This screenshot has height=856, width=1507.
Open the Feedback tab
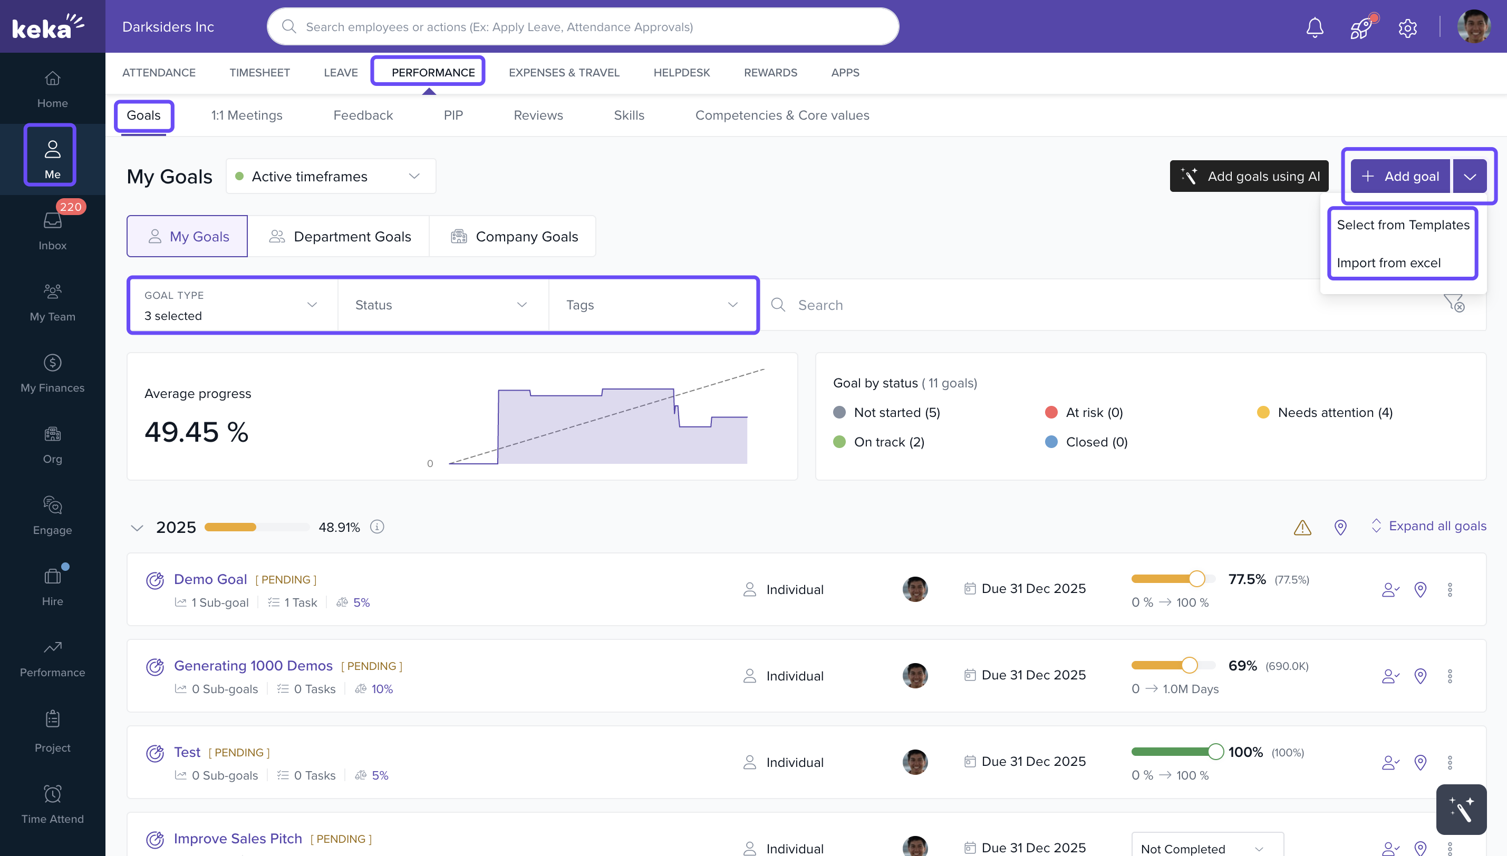363,115
